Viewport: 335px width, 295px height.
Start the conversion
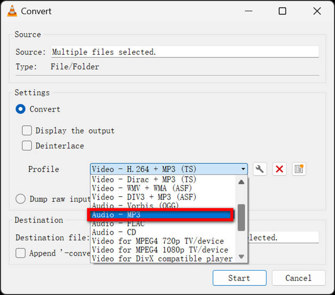pos(240,278)
